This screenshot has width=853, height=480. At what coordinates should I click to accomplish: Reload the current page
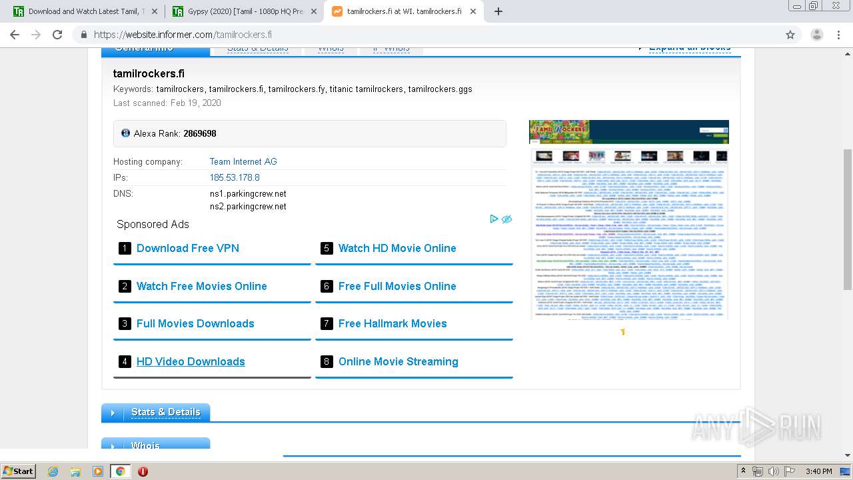57,35
